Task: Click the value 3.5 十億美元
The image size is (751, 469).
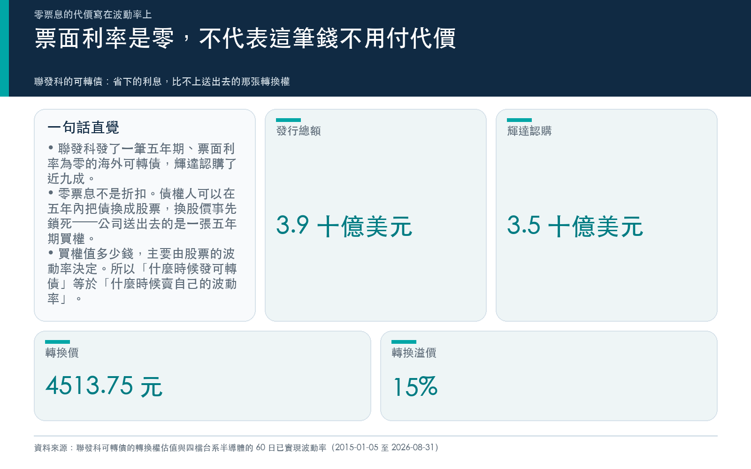Action: tap(575, 226)
